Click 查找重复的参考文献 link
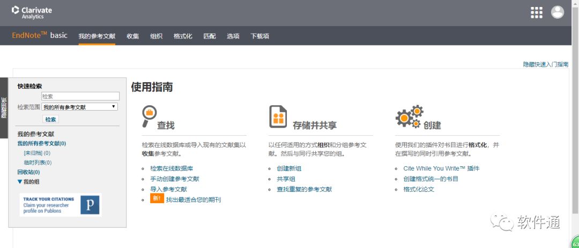The height and width of the screenshot is (248, 579). (305, 190)
